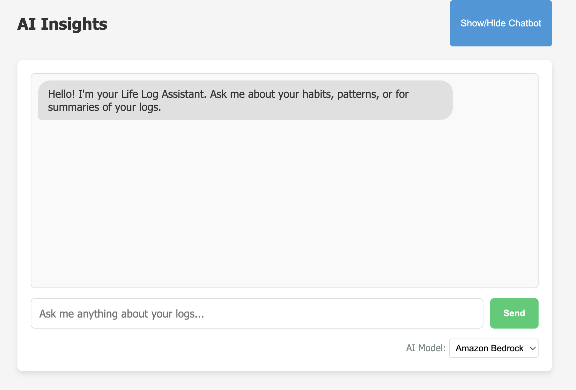Screen dimensions: 576x390
Task: Submit the question with Send
Action: coord(514,313)
